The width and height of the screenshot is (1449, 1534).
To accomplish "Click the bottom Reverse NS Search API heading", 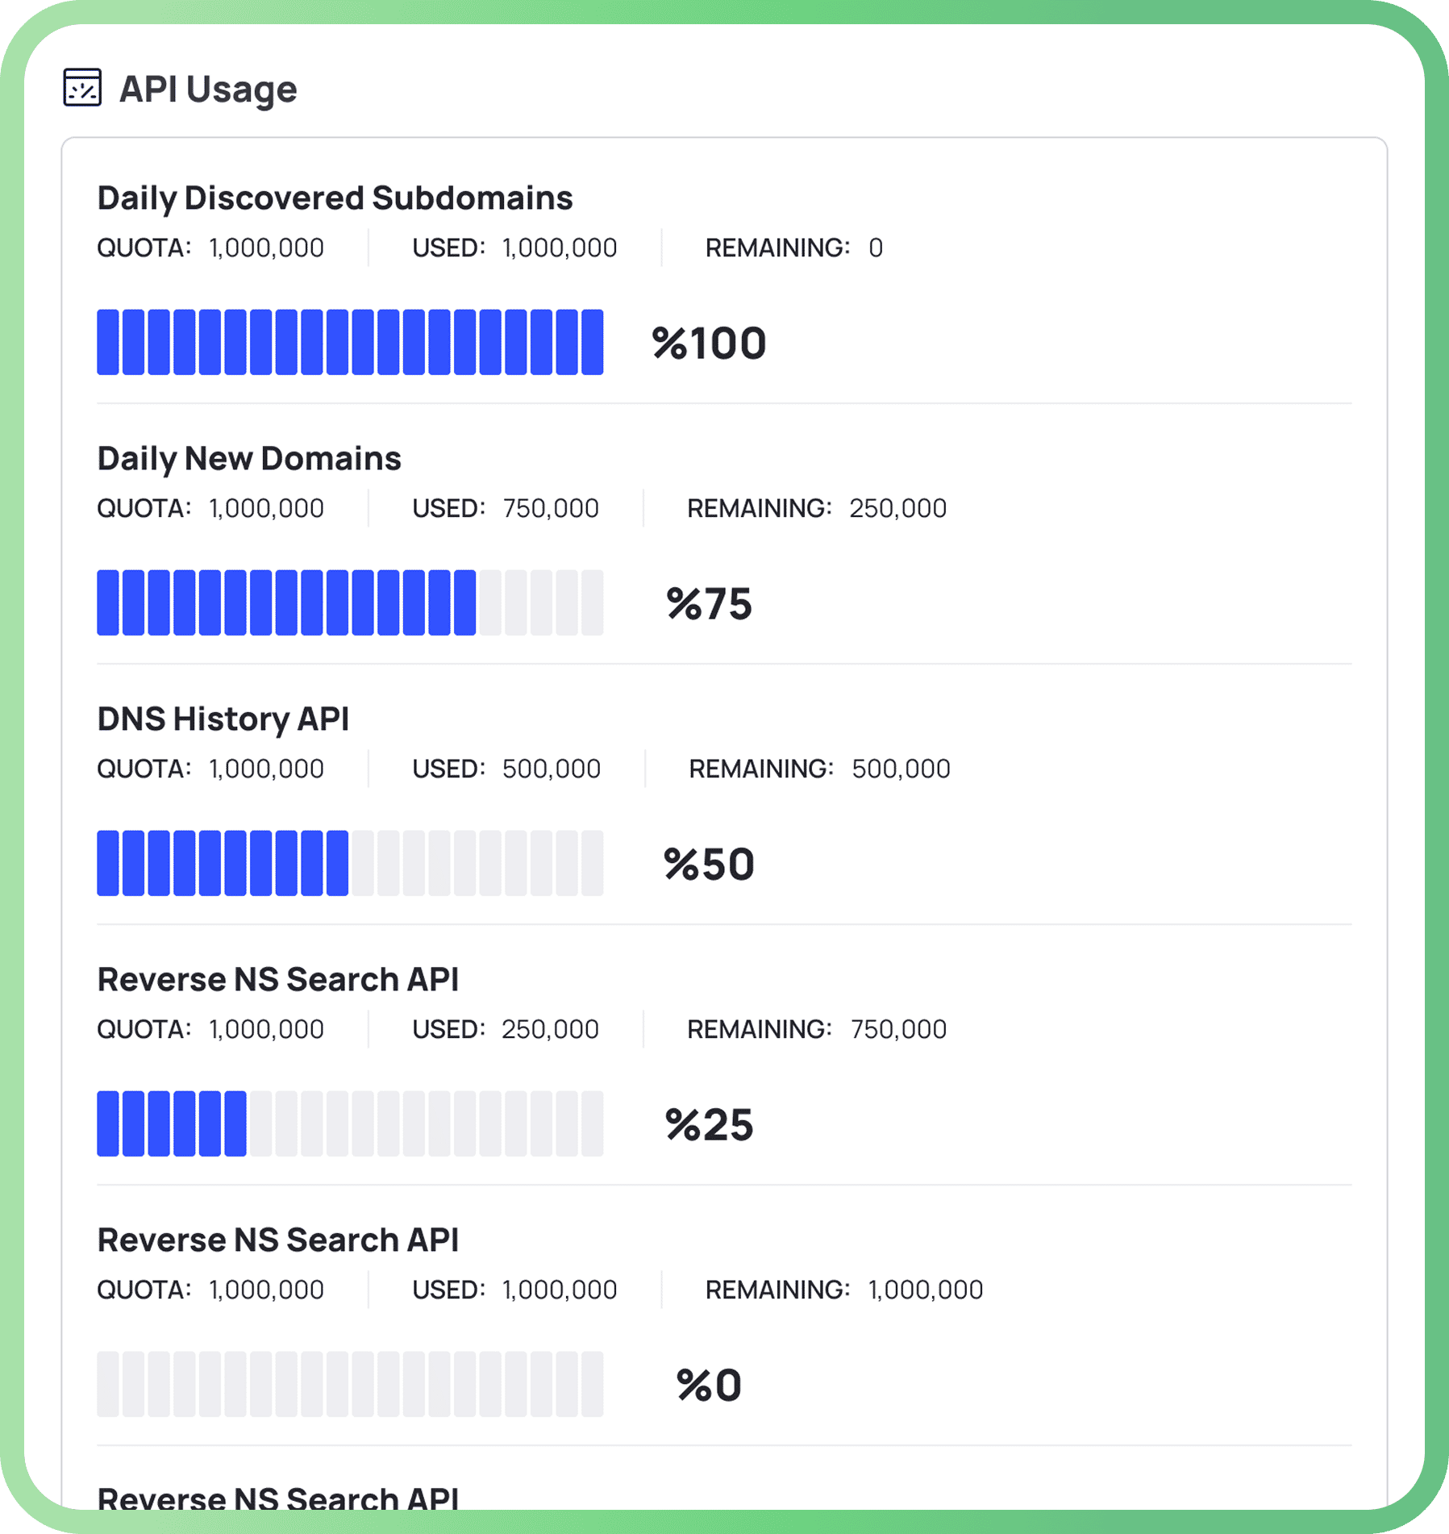I will 277,1499.
